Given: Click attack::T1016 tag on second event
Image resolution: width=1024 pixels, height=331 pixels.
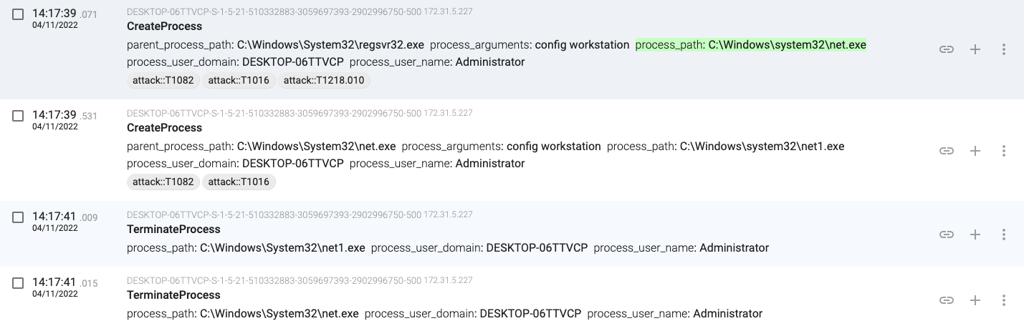Looking at the screenshot, I should 239,182.
